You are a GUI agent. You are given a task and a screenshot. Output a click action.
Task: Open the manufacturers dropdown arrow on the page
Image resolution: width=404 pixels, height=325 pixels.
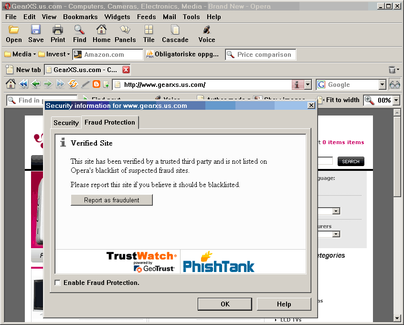(336, 234)
